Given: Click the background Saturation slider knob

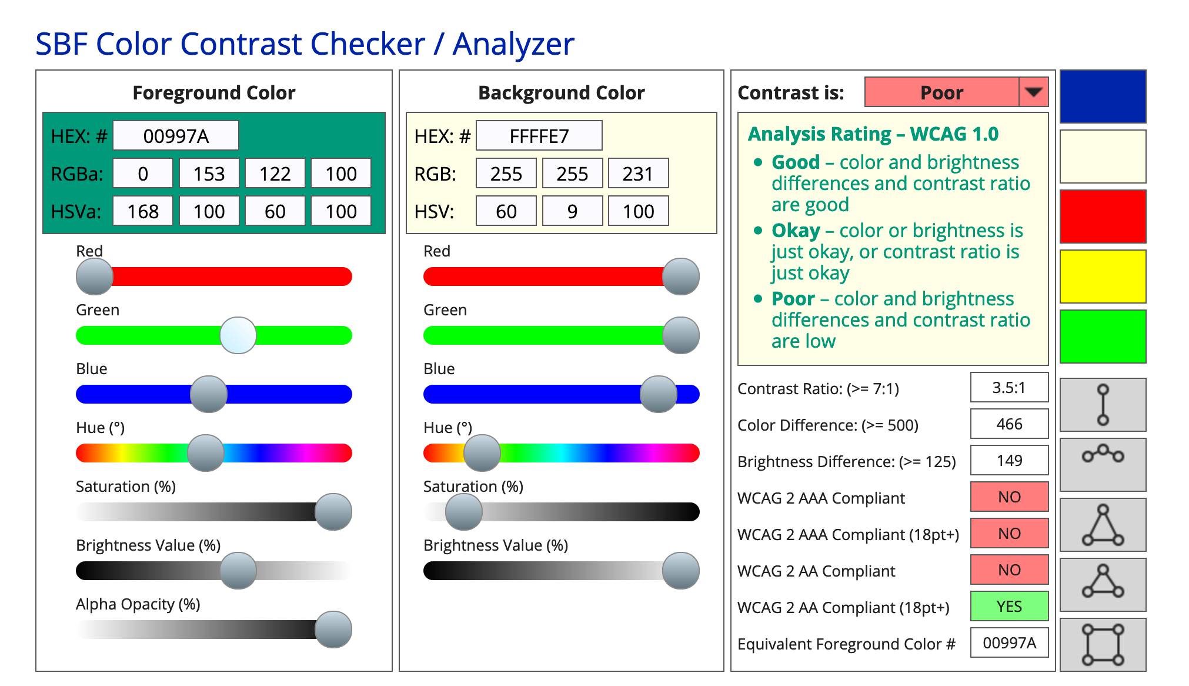Looking at the screenshot, I should [x=464, y=512].
